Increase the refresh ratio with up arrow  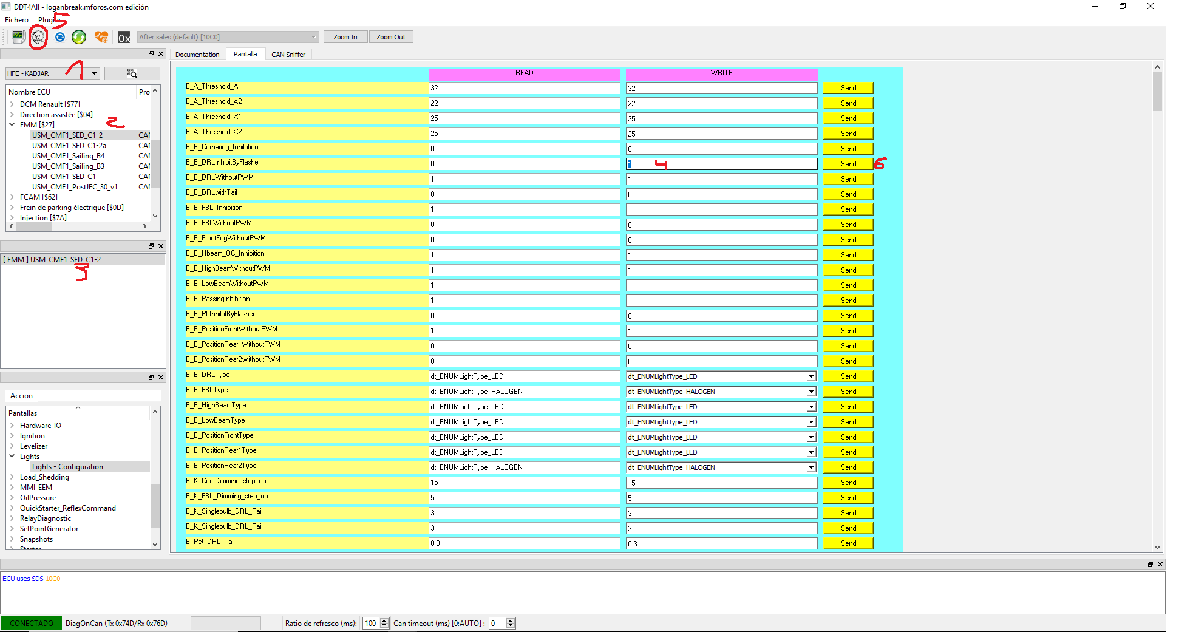[x=384, y=620]
